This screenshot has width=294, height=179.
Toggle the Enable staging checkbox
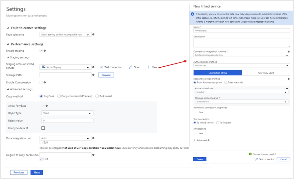click(x=41, y=51)
